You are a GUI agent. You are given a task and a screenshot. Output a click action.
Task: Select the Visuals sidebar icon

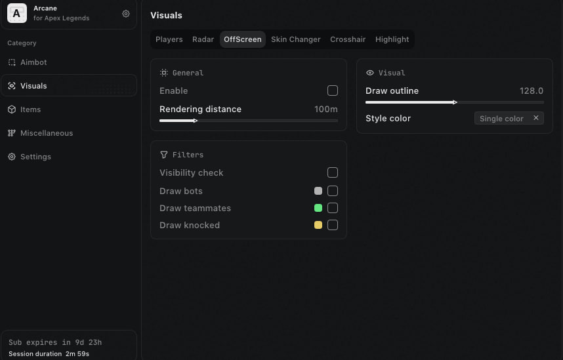12,86
